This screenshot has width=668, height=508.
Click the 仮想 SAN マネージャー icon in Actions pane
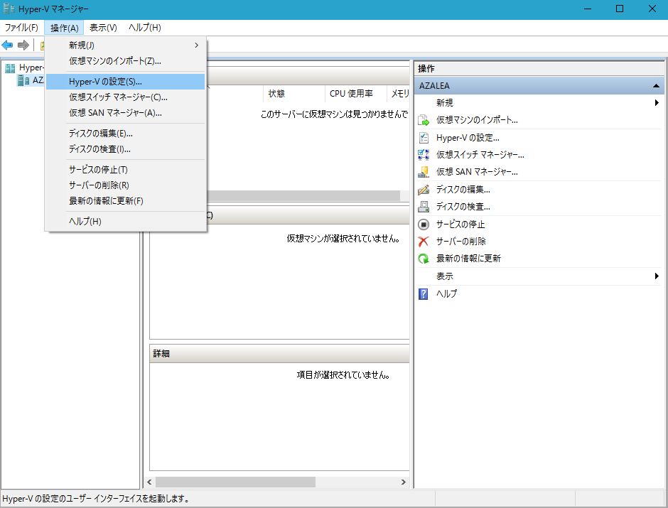point(424,172)
